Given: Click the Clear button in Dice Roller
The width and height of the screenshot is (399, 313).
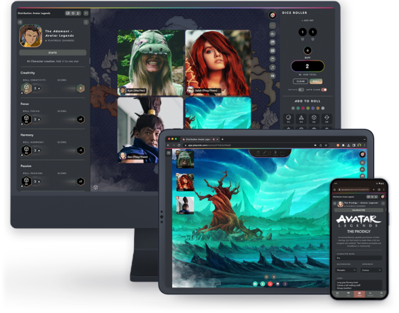Looking at the screenshot, I should [300, 81].
